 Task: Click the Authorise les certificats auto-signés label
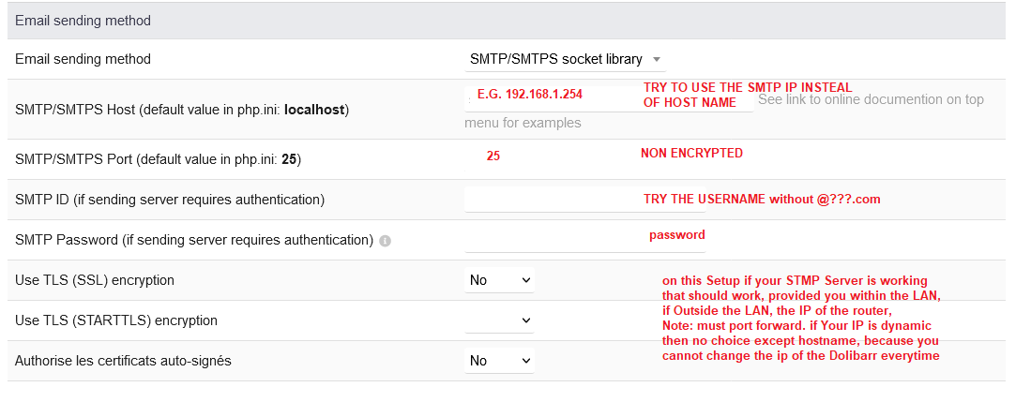point(123,360)
